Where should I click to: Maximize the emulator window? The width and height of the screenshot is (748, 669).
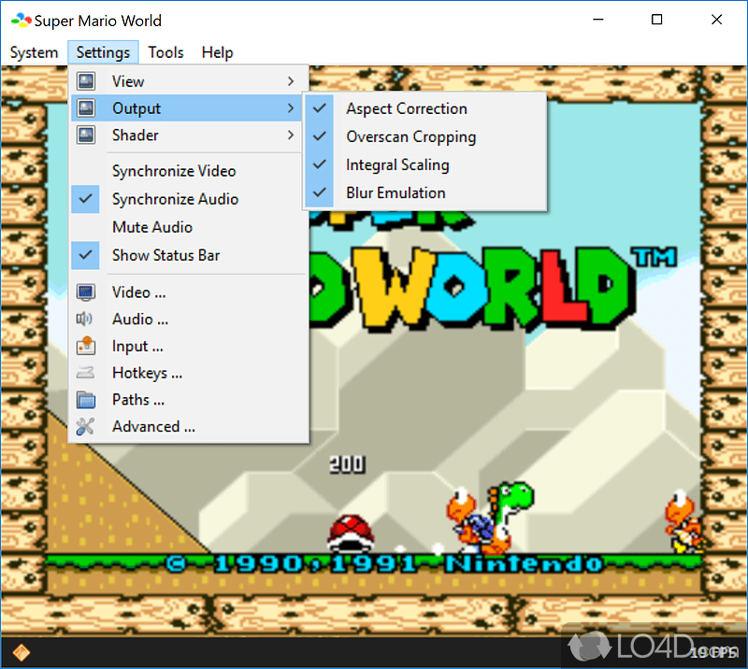[x=657, y=20]
